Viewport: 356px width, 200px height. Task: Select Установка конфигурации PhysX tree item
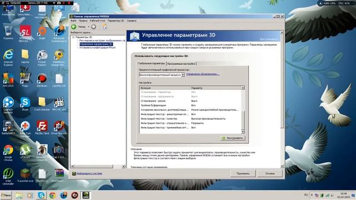(97, 48)
